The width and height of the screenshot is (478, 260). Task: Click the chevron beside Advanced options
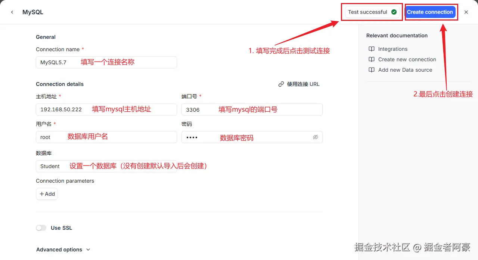coord(88,250)
